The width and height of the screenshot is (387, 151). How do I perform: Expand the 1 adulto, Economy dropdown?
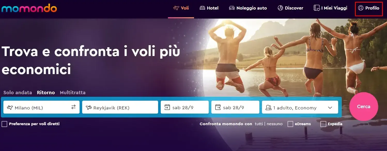(300, 107)
